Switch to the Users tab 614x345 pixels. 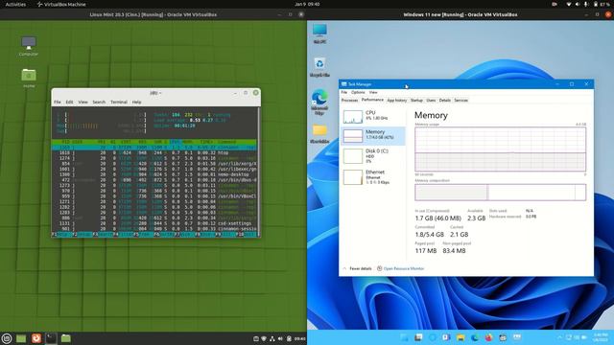tap(431, 100)
